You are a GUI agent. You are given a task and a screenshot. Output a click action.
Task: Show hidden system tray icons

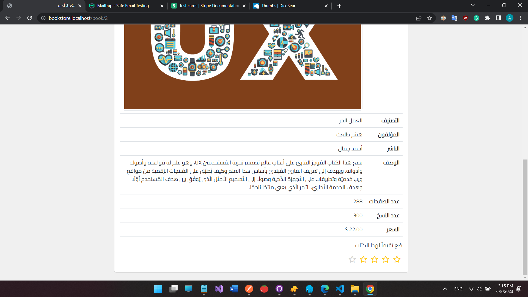[x=445, y=289]
